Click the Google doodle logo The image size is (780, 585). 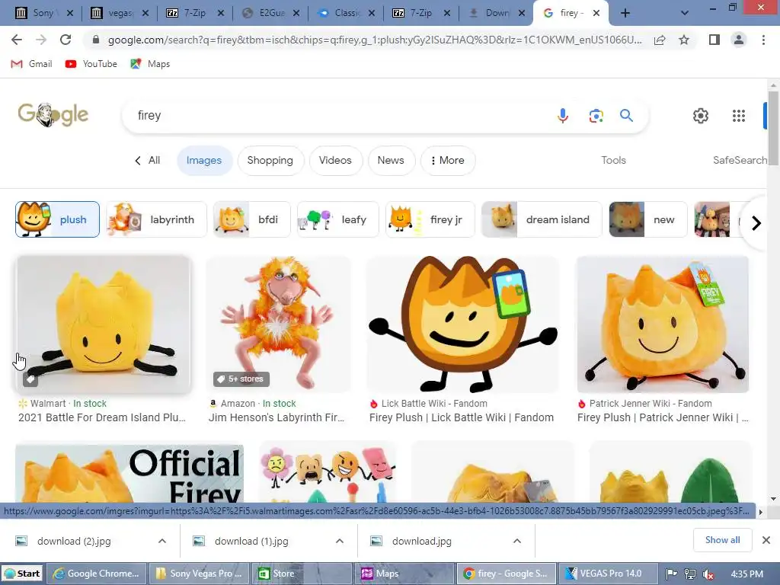pos(53,115)
